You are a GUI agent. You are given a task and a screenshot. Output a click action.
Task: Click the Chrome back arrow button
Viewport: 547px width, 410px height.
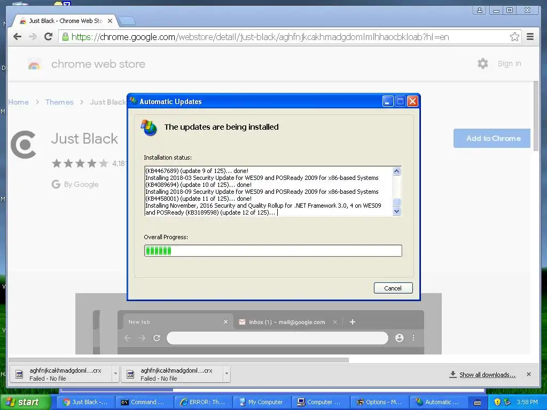[17, 37]
